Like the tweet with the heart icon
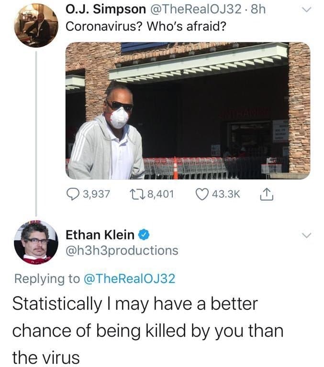The height and width of the screenshot is (367, 324). [202, 194]
